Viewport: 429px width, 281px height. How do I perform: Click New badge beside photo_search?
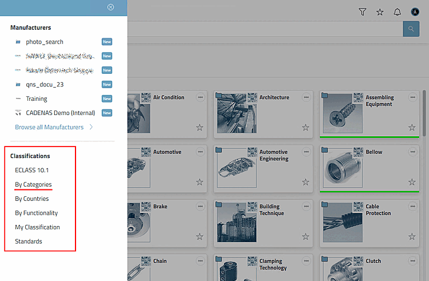click(107, 42)
